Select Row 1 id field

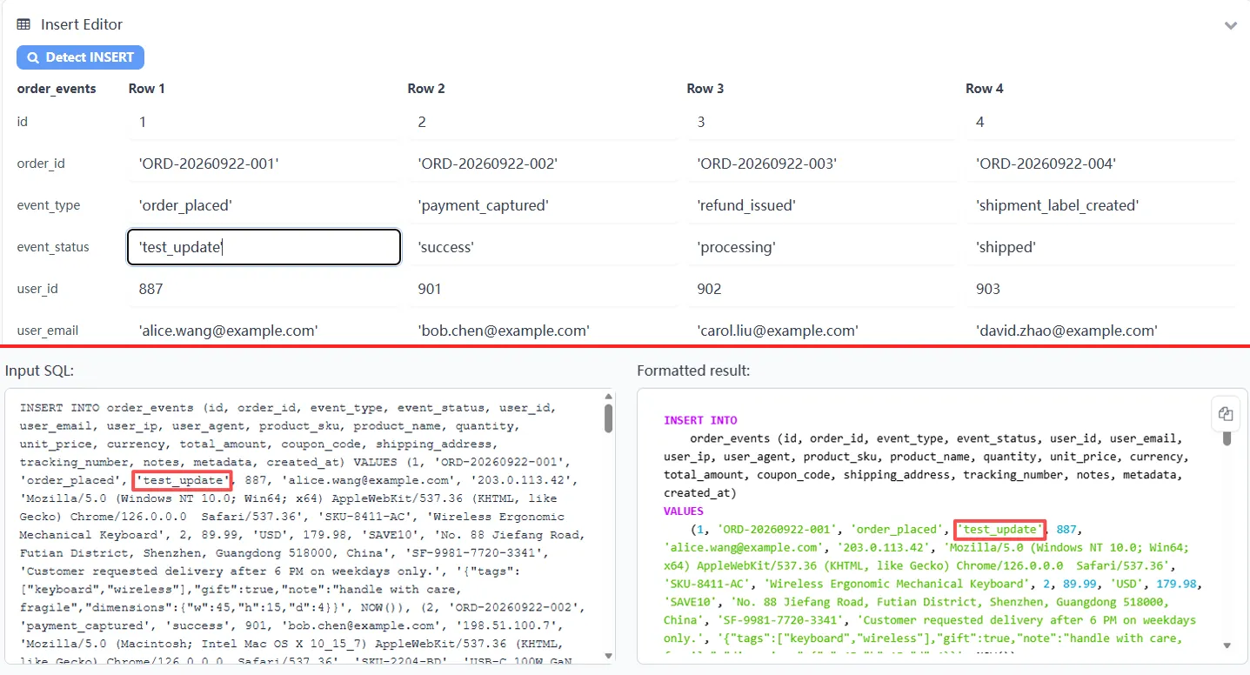[x=264, y=122]
